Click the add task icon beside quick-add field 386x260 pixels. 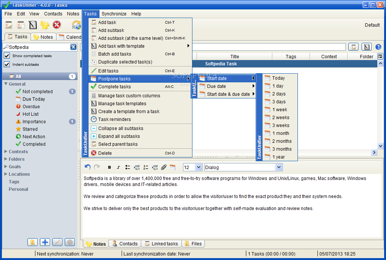tap(354, 47)
